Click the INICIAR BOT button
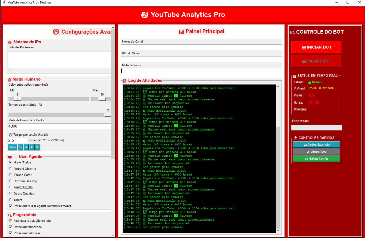This screenshot has width=365, height=238. click(x=316, y=47)
